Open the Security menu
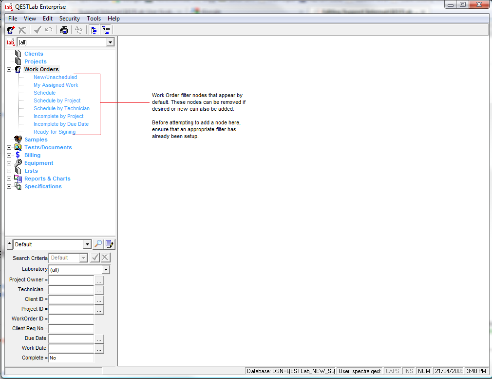The height and width of the screenshot is (379, 492). 69,19
